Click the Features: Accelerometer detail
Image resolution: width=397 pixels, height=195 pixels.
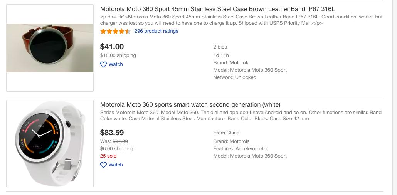(241, 149)
